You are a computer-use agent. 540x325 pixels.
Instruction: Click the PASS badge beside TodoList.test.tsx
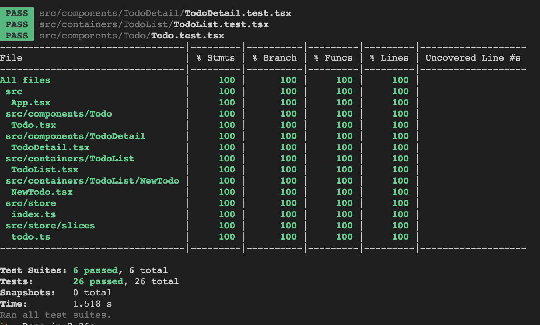[17, 24]
